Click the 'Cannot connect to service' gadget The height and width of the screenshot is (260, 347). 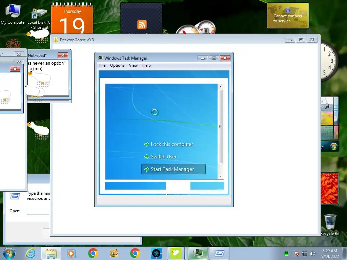pos(288,16)
